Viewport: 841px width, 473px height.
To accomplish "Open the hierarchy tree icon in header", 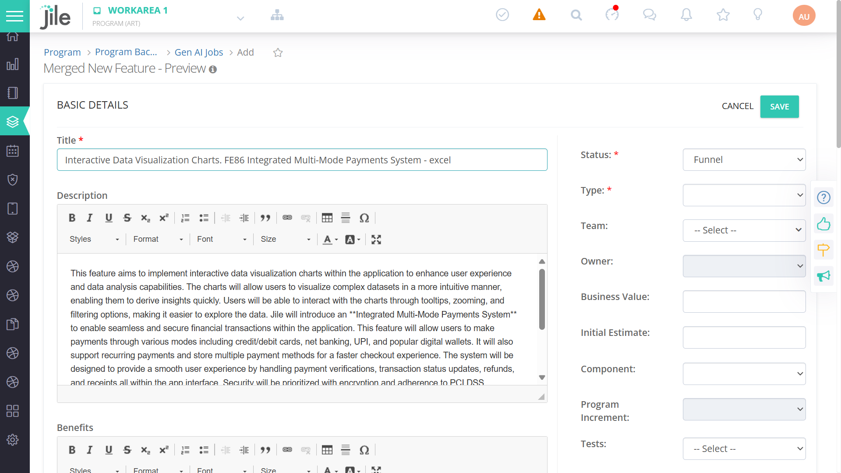I will [277, 15].
